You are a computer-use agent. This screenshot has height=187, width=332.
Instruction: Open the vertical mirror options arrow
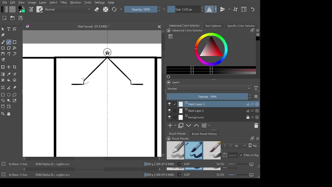(229, 10)
